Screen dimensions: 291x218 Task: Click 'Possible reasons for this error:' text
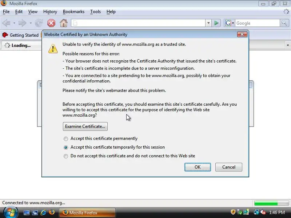pos(91,54)
